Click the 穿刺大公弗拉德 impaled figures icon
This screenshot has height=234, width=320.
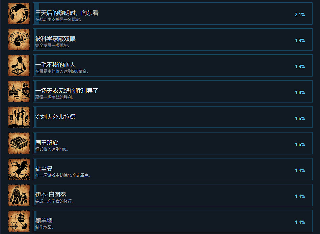[19, 117]
